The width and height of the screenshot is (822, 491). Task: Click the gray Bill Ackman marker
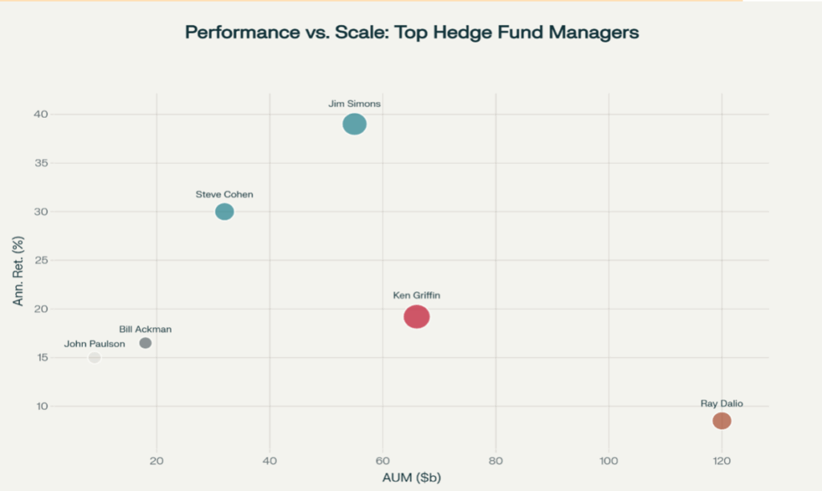coord(145,343)
